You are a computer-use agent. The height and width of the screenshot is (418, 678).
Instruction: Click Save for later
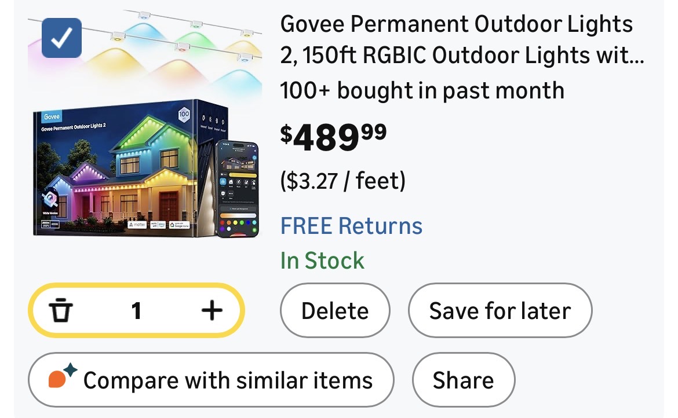click(500, 311)
